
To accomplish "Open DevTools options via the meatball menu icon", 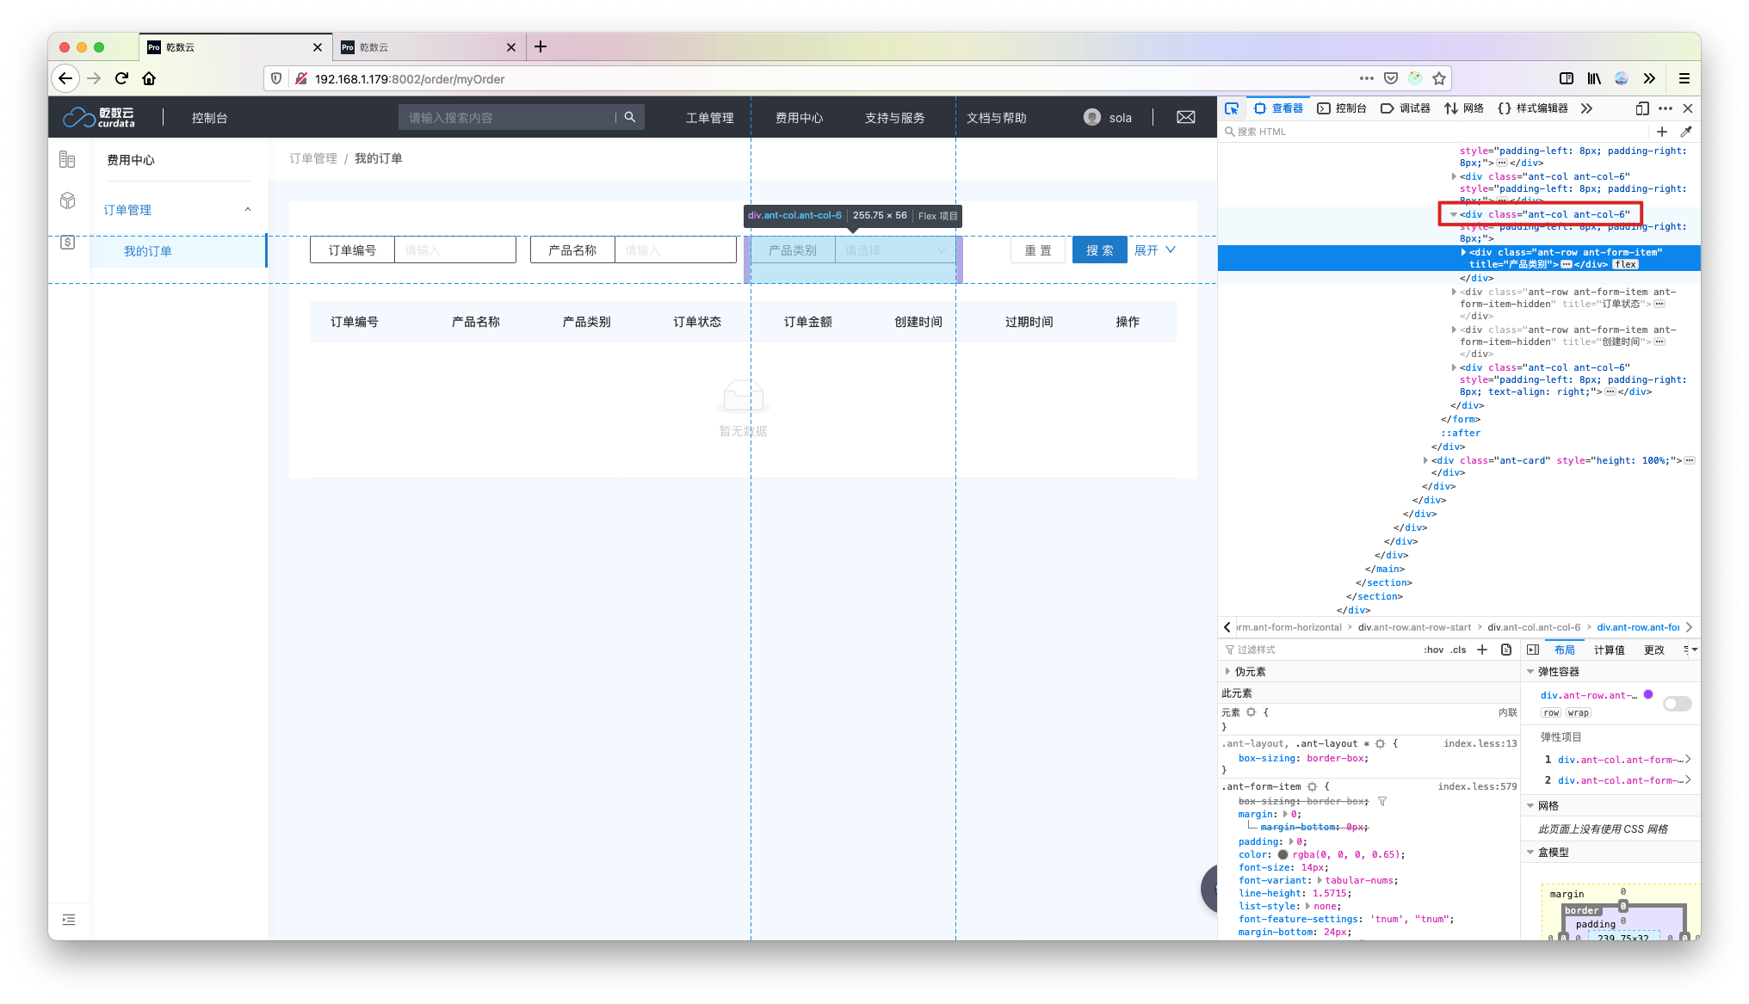I will click(1665, 108).
